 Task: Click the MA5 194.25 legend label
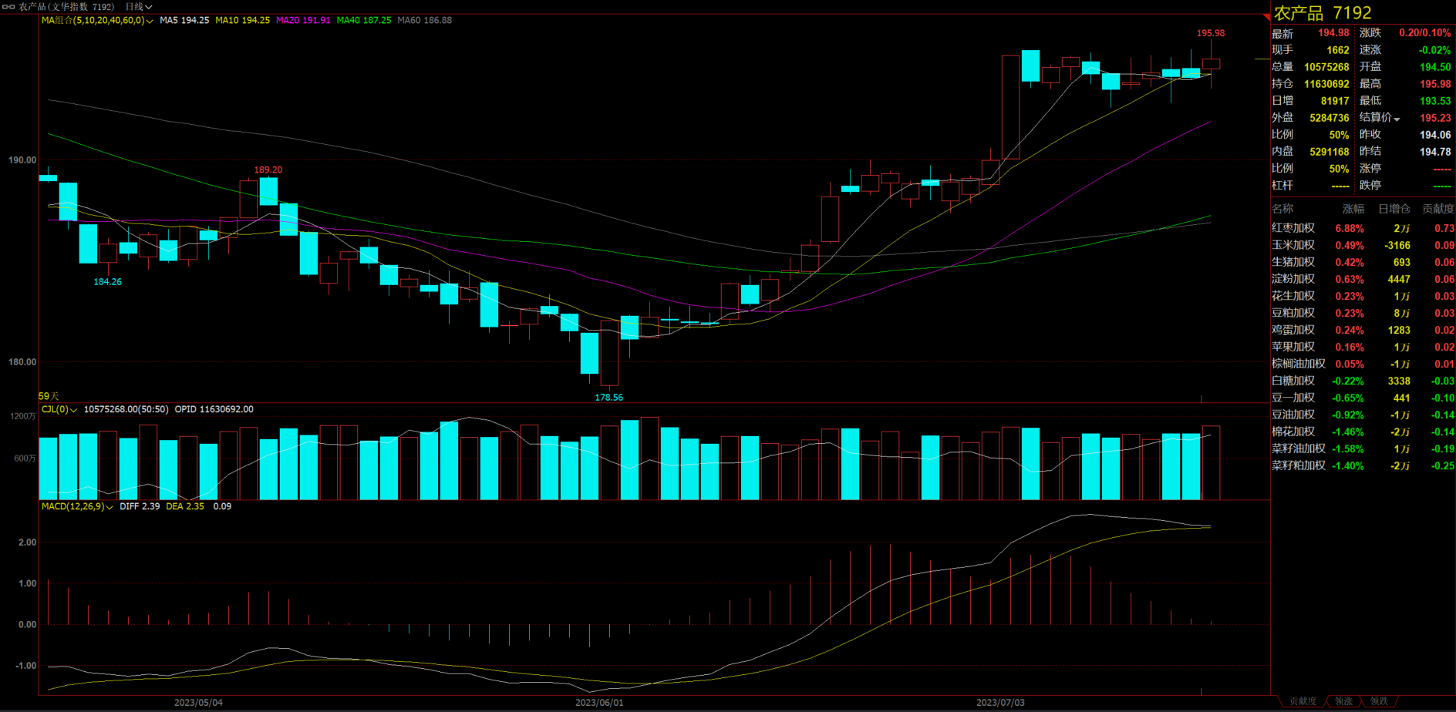[x=184, y=21]
